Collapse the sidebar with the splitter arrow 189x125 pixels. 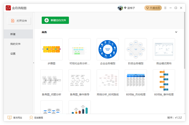click(x=33, y=63)
